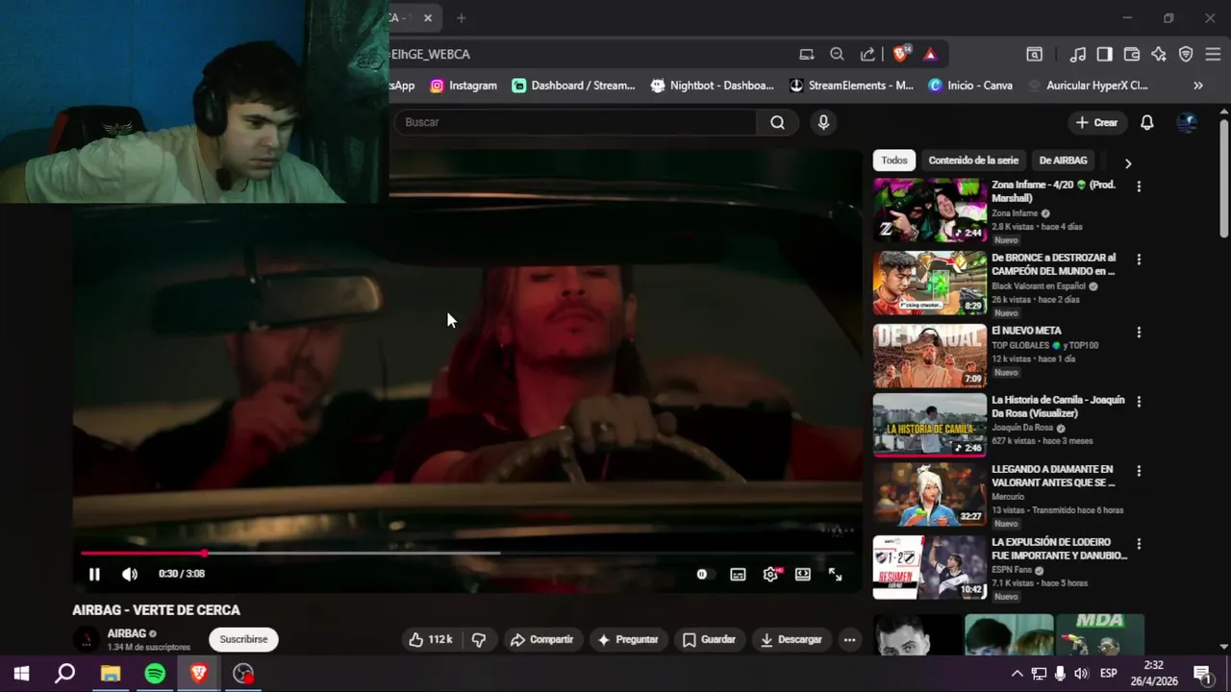Image resolution: width=1231 pixels, height=692 pixels.
Task: Select the De AIRBAG filter chip
Action: (1063, 161)
